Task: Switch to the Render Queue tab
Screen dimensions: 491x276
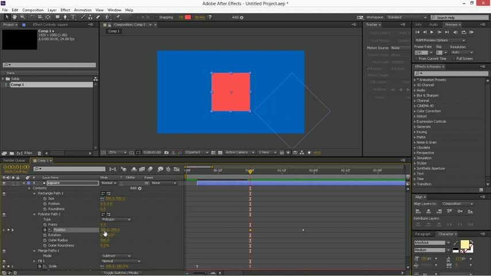Action: coord(14,160)
